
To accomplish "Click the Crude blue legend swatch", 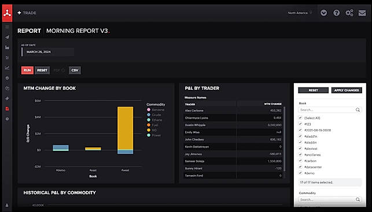I will [x=149, y=115].
